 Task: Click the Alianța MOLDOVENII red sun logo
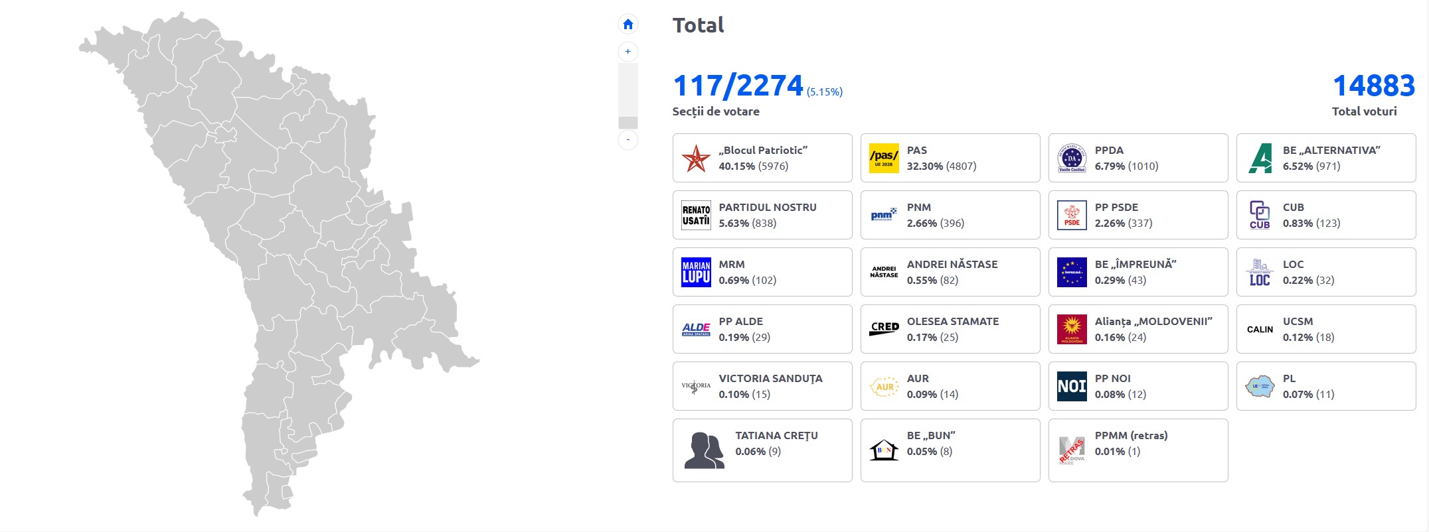pyautogui.click(x=1072, y=330)
